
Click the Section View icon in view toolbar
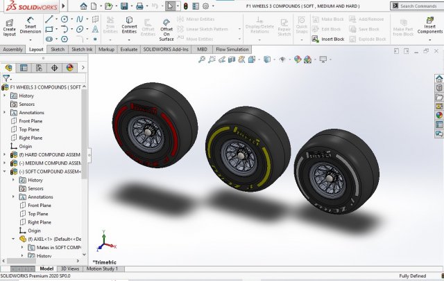coord(232,60)
